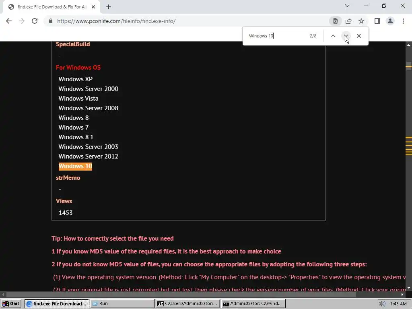Image resolution: width=412 pixels, height=309 pixels.
Task: Select the find.exe File Download tab
Action: tap(51, 7)
